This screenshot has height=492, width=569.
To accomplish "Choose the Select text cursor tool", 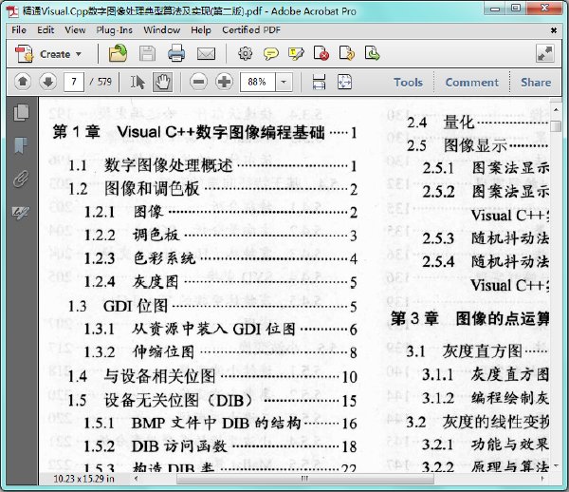I will point(138,82).
